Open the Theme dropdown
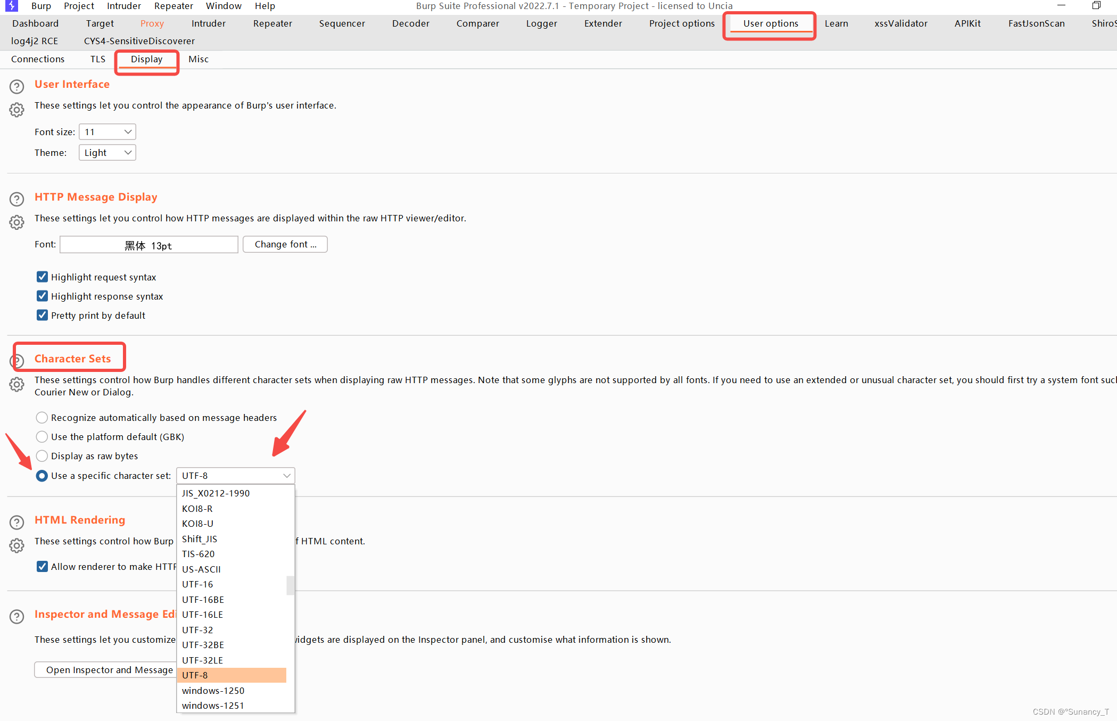The width and height of the screenshot is (1117, 721). [107, 152]
